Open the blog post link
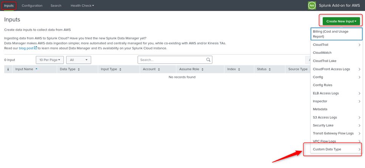Image resolution: width=365 pixels, height=168 pixels. [26, 48]
